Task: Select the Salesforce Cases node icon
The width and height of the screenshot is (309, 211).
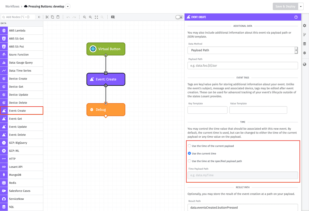Action: tap(4, 191)
